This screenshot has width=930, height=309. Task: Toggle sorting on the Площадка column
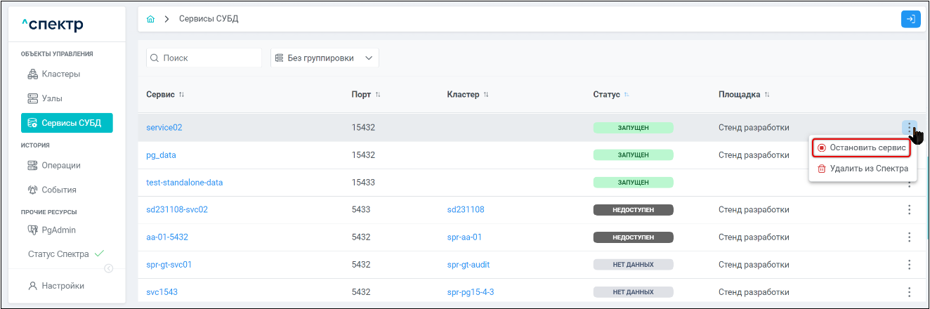click(x=767, y=95)
